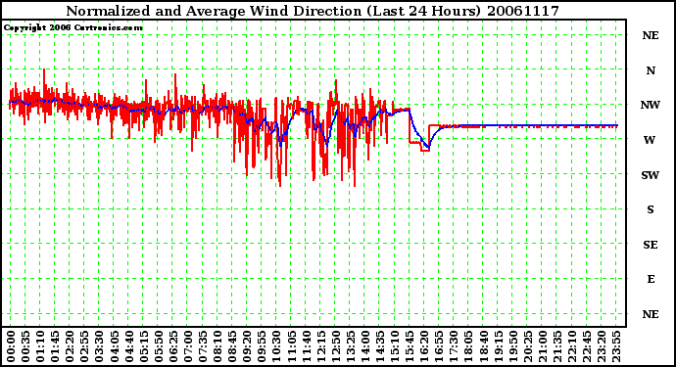Select the SW direction label
The height and width of the screenshot is (367, 676).
(x=651, y=175)
